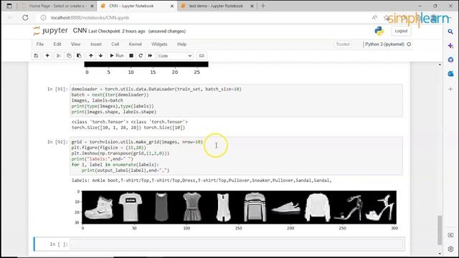Open the Kernel menu
Screen dimensions: 459x258
coord(136,44)
